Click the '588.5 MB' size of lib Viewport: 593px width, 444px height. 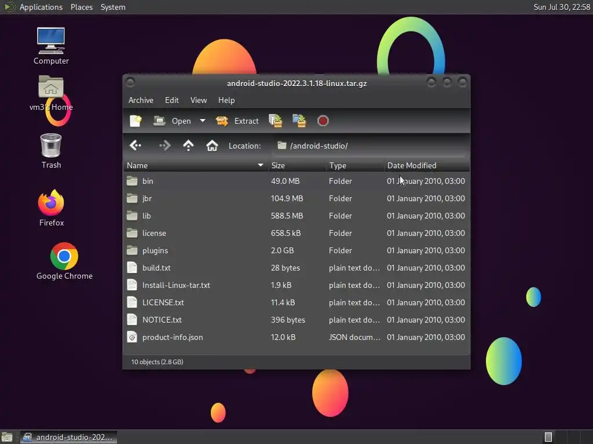tap(287, 216)
